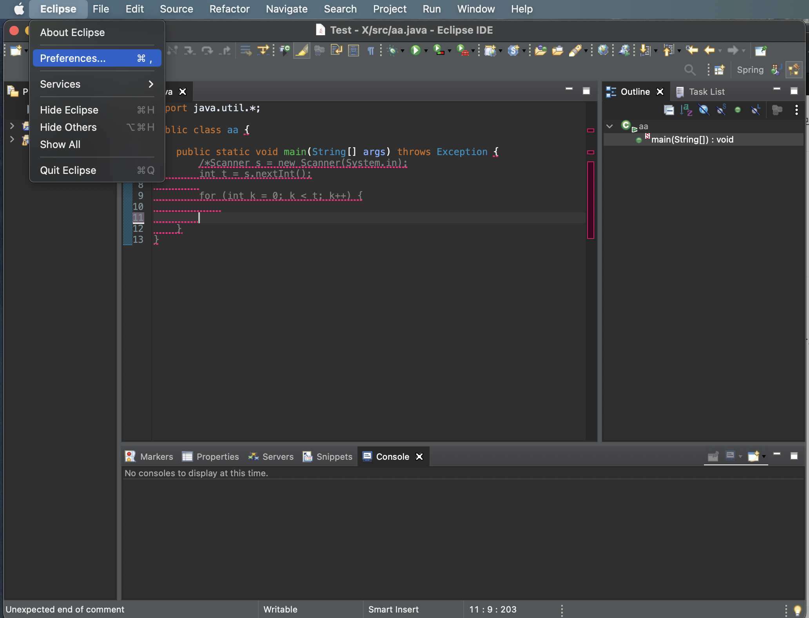This screenshot has height=618, width=809.
Task: Toggle Hide Fields filter in Outline
Action: [704, 110]
